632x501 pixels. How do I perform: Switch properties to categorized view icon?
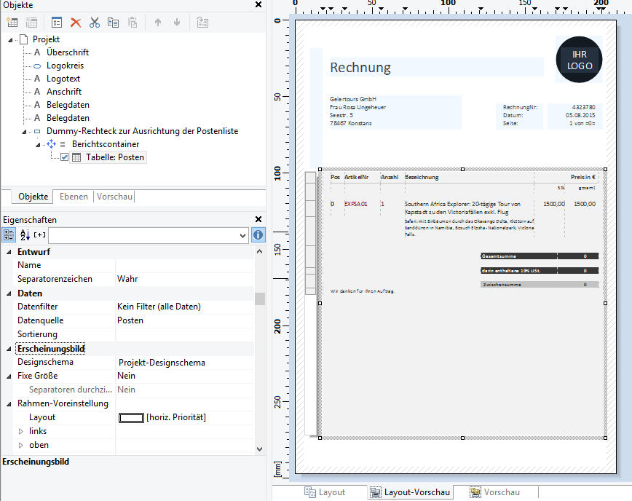click(x=9, y=235)
